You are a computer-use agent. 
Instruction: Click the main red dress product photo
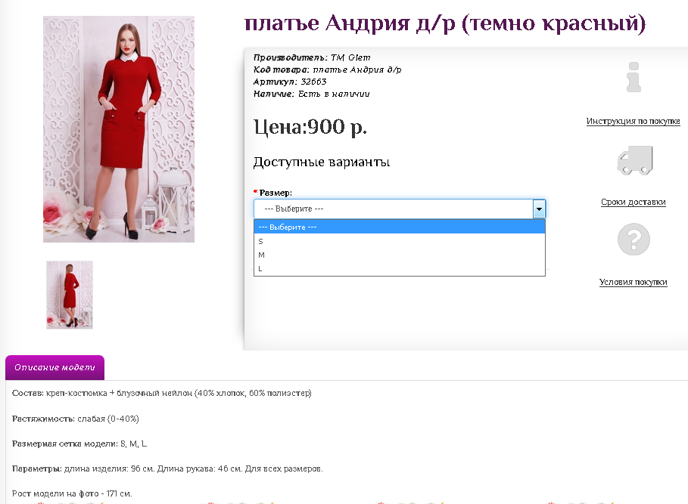119,129
